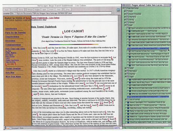Click the Reload toolbar button
Screen dimensions: 173x131
point(30,10)
